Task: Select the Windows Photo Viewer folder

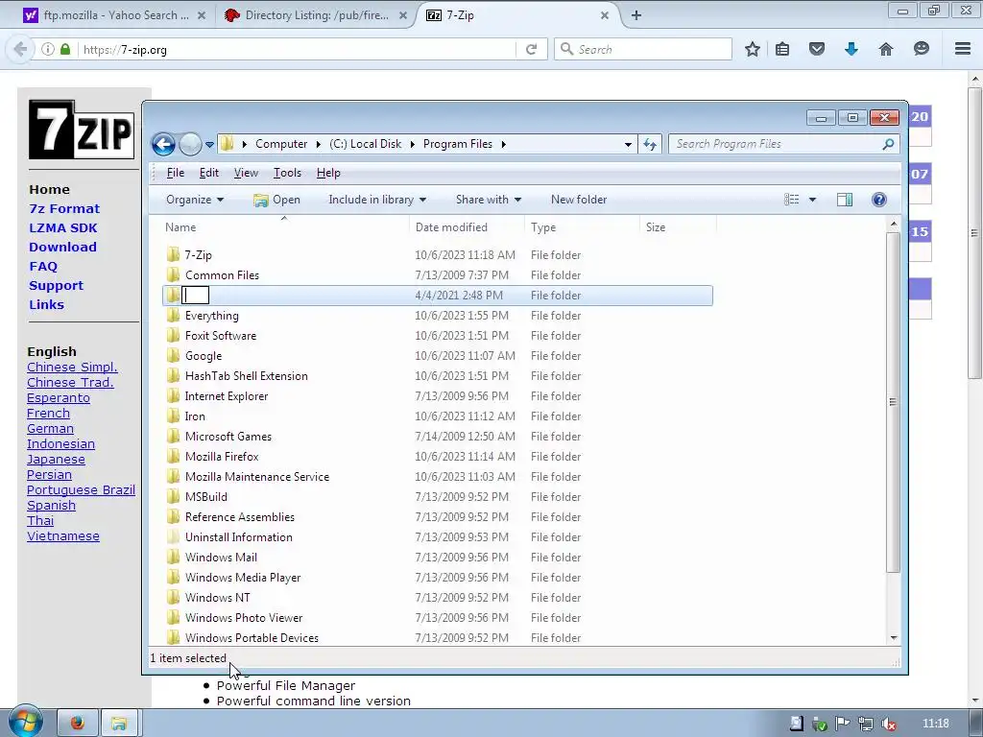Action: click(x=244, y=617)
